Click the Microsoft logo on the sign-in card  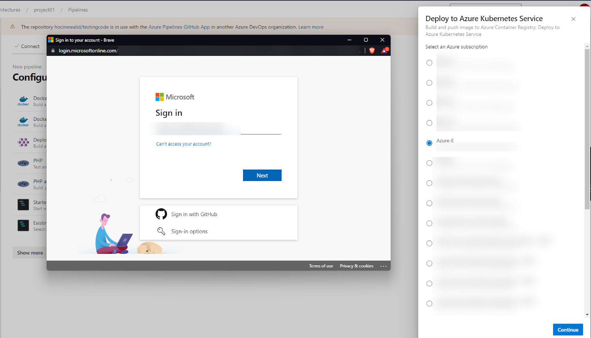point(175,97)
